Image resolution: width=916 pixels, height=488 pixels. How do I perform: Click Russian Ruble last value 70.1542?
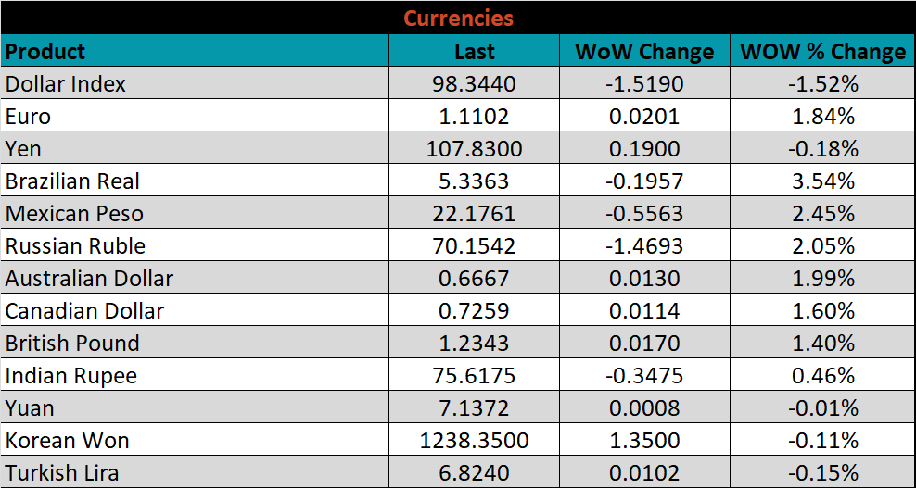[474, 246]
